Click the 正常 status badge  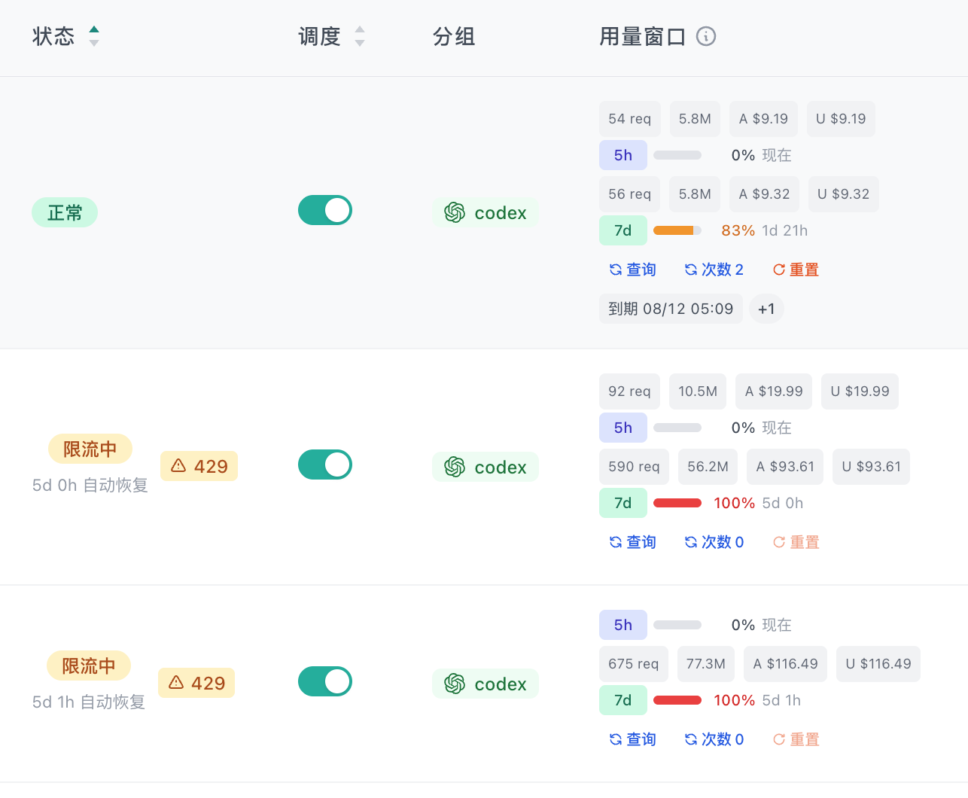[65, 212]
